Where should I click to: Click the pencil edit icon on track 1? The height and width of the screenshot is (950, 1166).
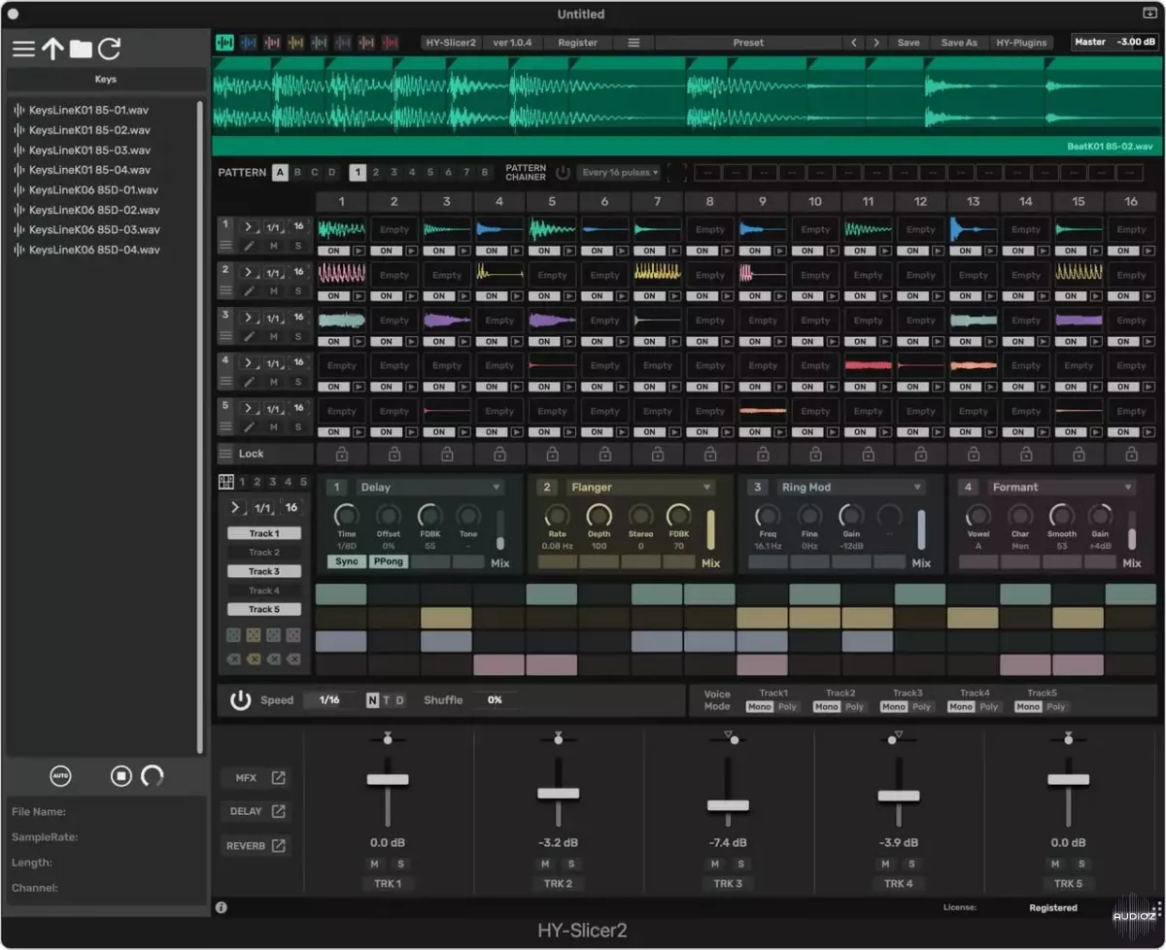249,246
